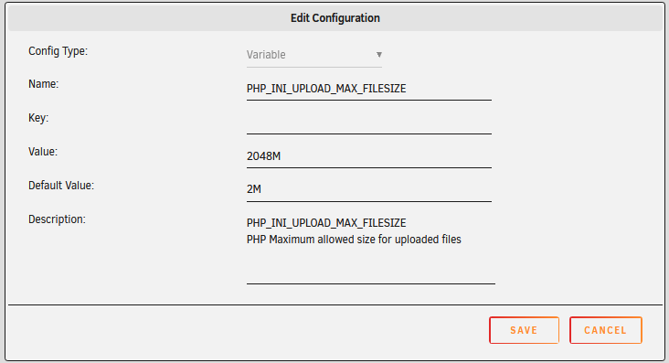The image size is (669, 363).
Task: Click the Edit Configuration title bar
Action: (334, 18)
